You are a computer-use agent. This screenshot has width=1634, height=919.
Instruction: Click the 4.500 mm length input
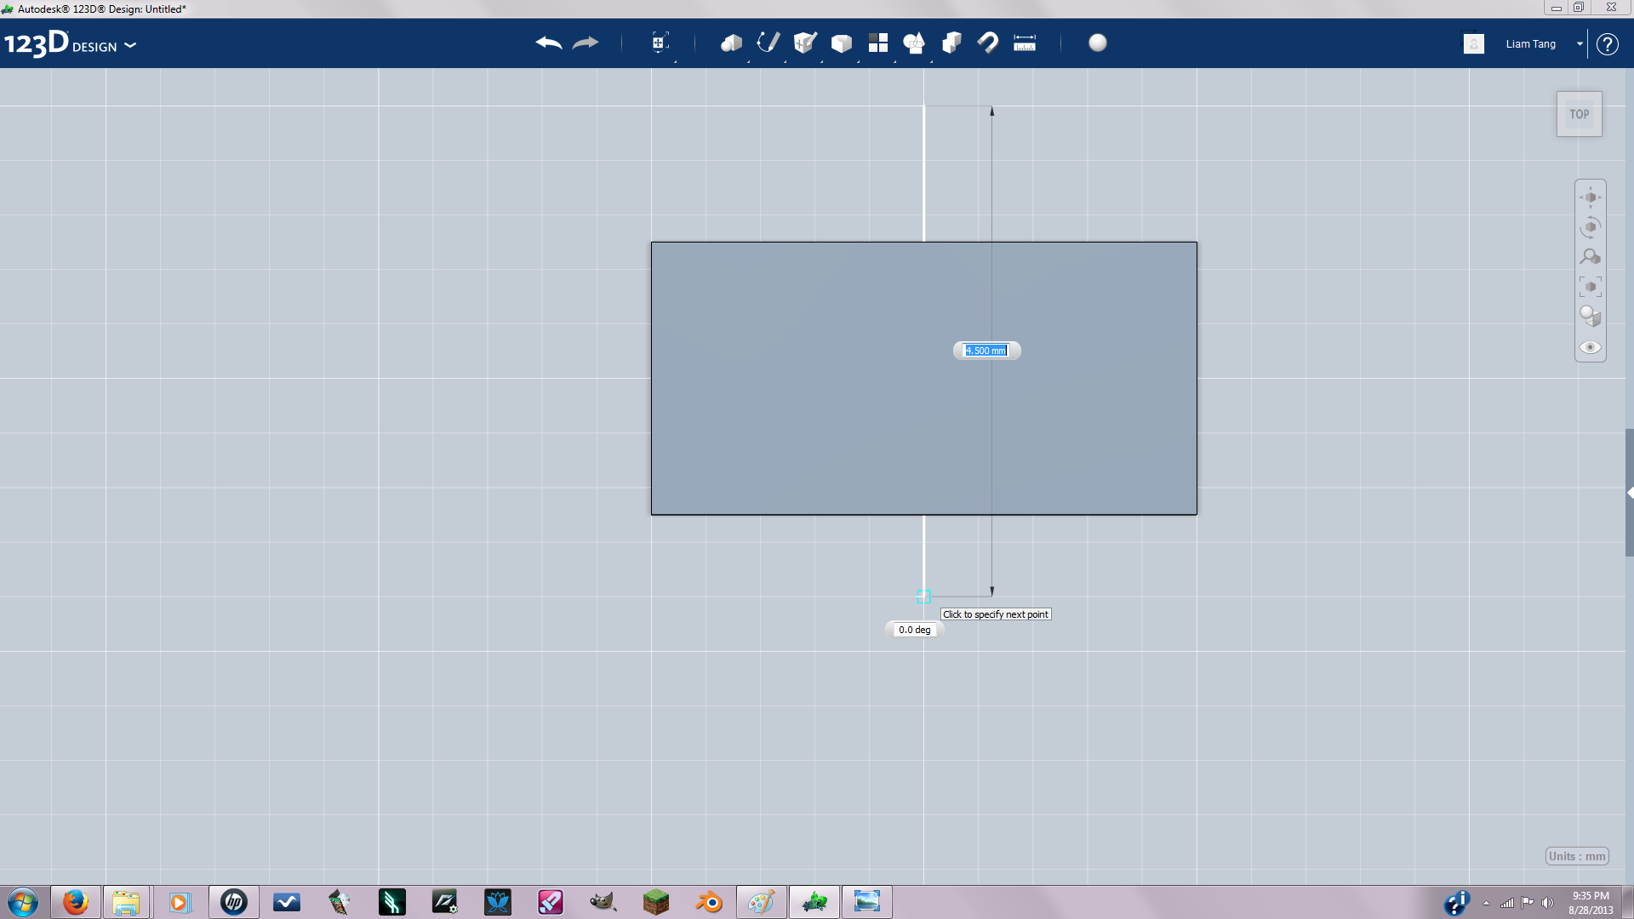pyautogui.click(x=986, y=351)
